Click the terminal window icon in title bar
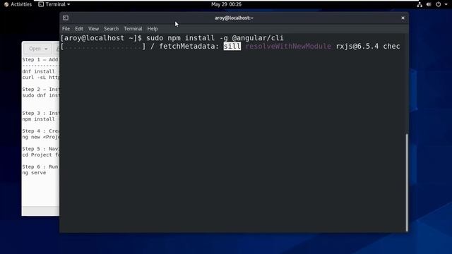 click(x=66, y=18)
